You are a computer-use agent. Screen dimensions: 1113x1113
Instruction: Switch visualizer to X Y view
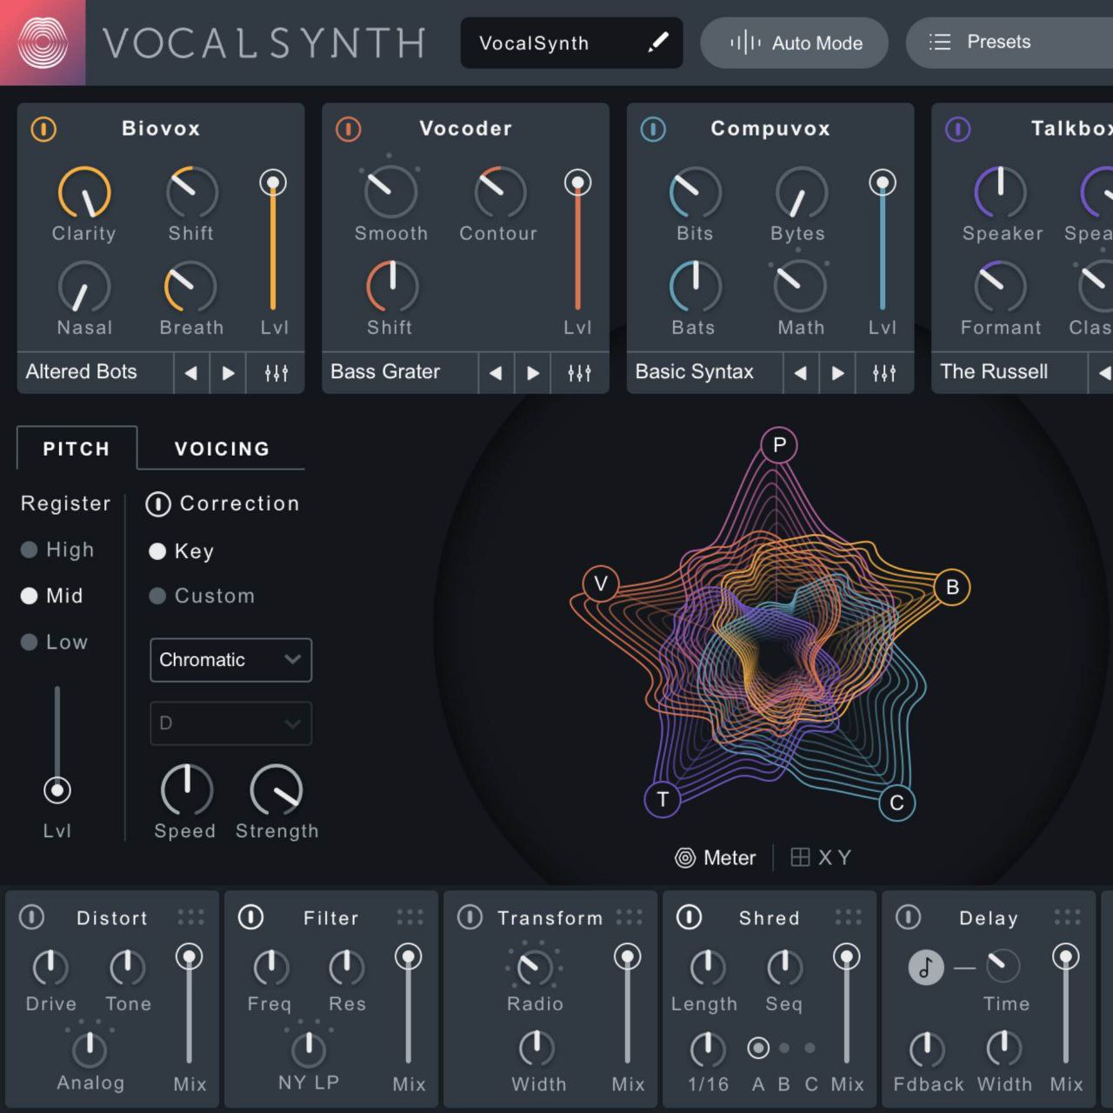pyautogui.click(x=821, y=858)
